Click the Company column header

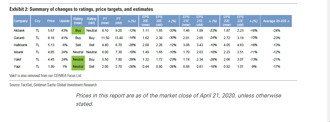(21, 21)
